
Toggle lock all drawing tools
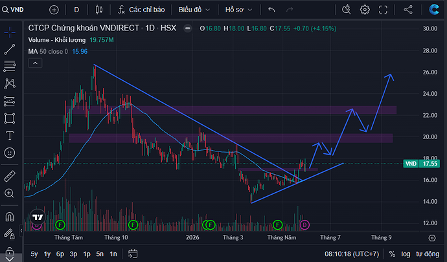[10, 252]
